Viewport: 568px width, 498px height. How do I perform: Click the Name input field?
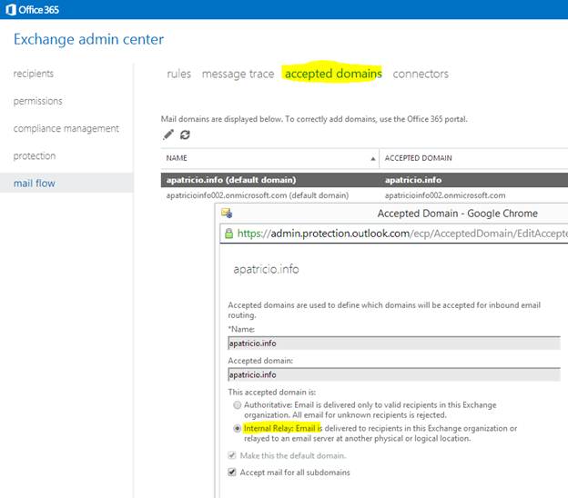tap(394, 344)
